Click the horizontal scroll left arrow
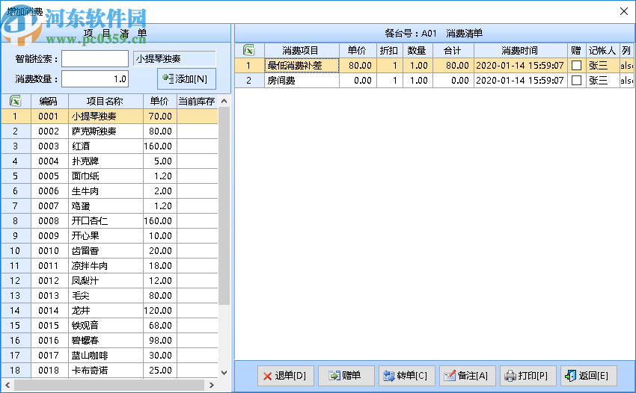636x393 pixels. pos(7,385)
